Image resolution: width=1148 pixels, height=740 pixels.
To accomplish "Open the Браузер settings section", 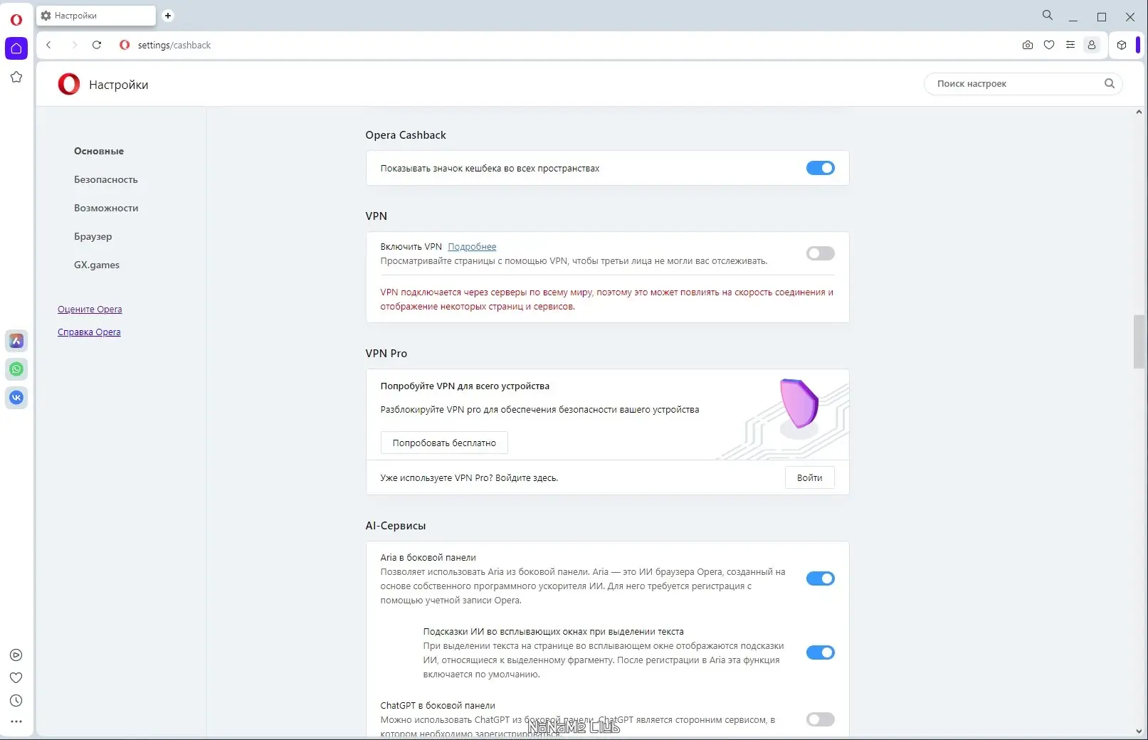I will tap(93, 236).
